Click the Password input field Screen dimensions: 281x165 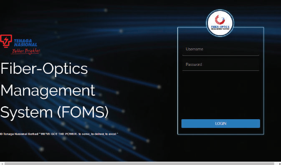pyautogui.click(x=220, y=65)
